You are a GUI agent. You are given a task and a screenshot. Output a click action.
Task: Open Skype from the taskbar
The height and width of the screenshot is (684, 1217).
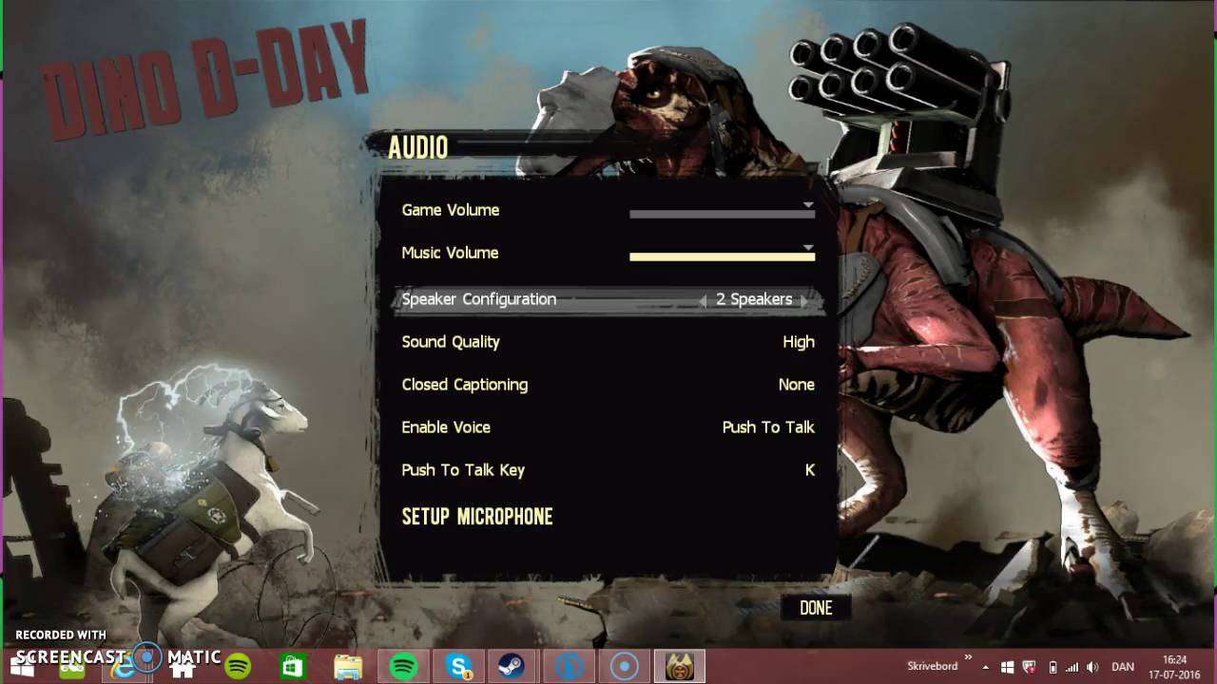(459, 666)
